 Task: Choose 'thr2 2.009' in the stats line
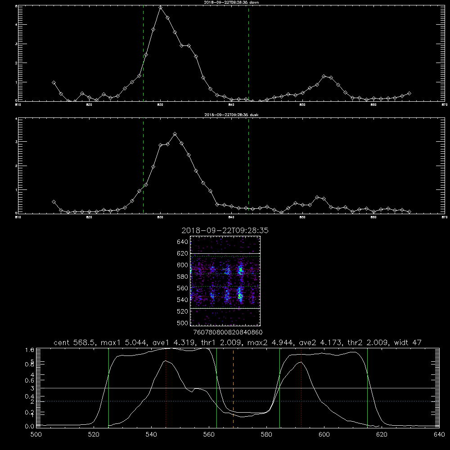click(369, 342)
